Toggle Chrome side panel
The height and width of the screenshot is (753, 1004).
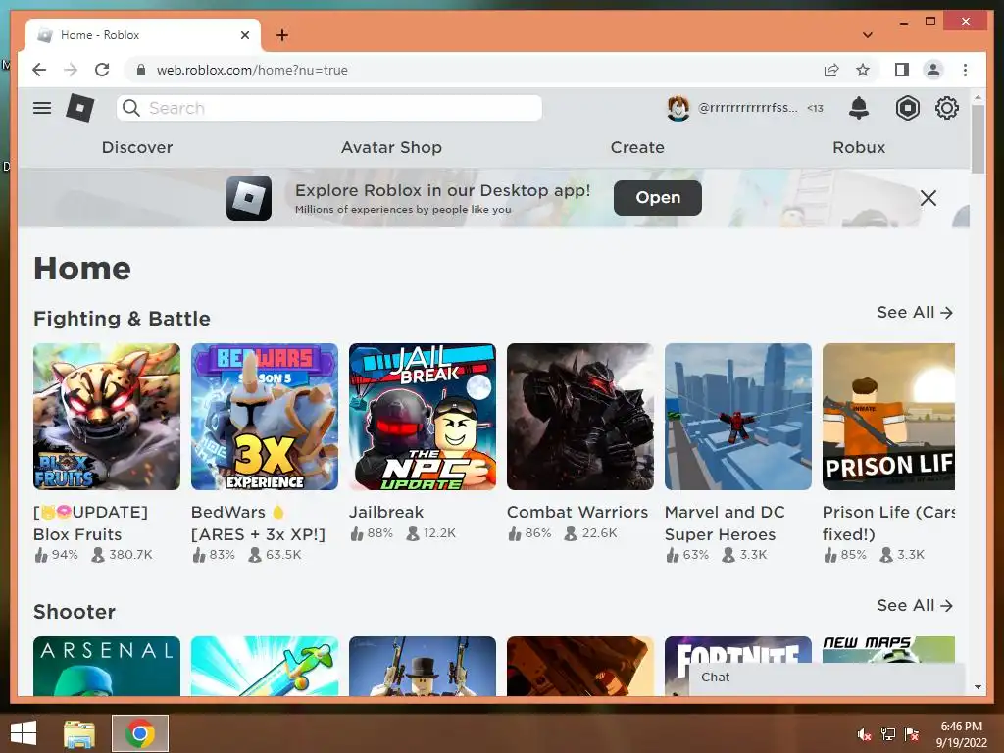click(x=902, y=70)
